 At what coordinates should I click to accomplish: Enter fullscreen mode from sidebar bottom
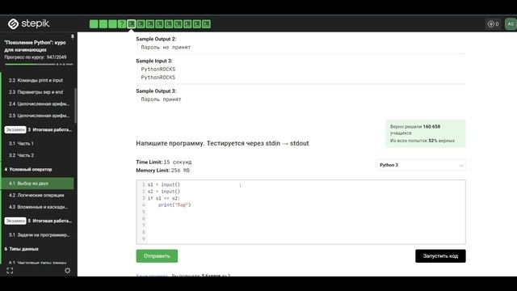(x=10, y=271)
